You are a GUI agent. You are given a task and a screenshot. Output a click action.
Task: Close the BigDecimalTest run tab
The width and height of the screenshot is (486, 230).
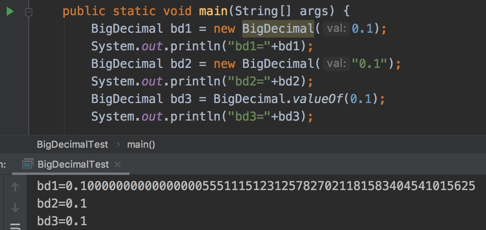[x=118, y=165]
